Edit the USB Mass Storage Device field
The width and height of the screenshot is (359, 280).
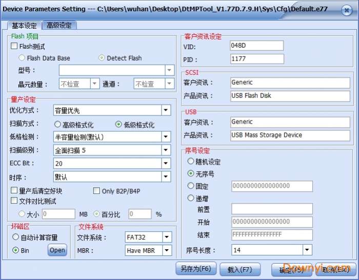[290, 135]
